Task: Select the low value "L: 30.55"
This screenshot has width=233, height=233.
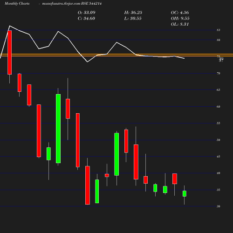Action: (133, 19)
